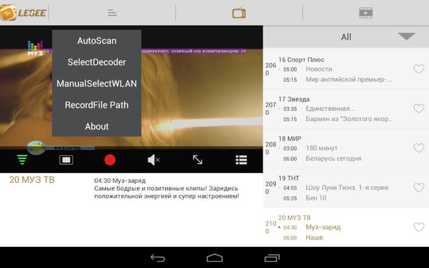Switch to the TV tab
Viewport: 429px width, 268px height.
239,13
